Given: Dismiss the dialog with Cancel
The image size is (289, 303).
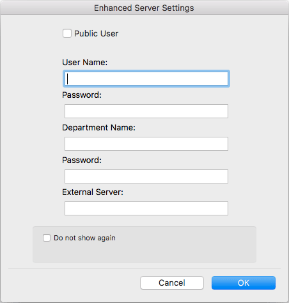Looking at the screenshot, I should (x=172, y=283).
